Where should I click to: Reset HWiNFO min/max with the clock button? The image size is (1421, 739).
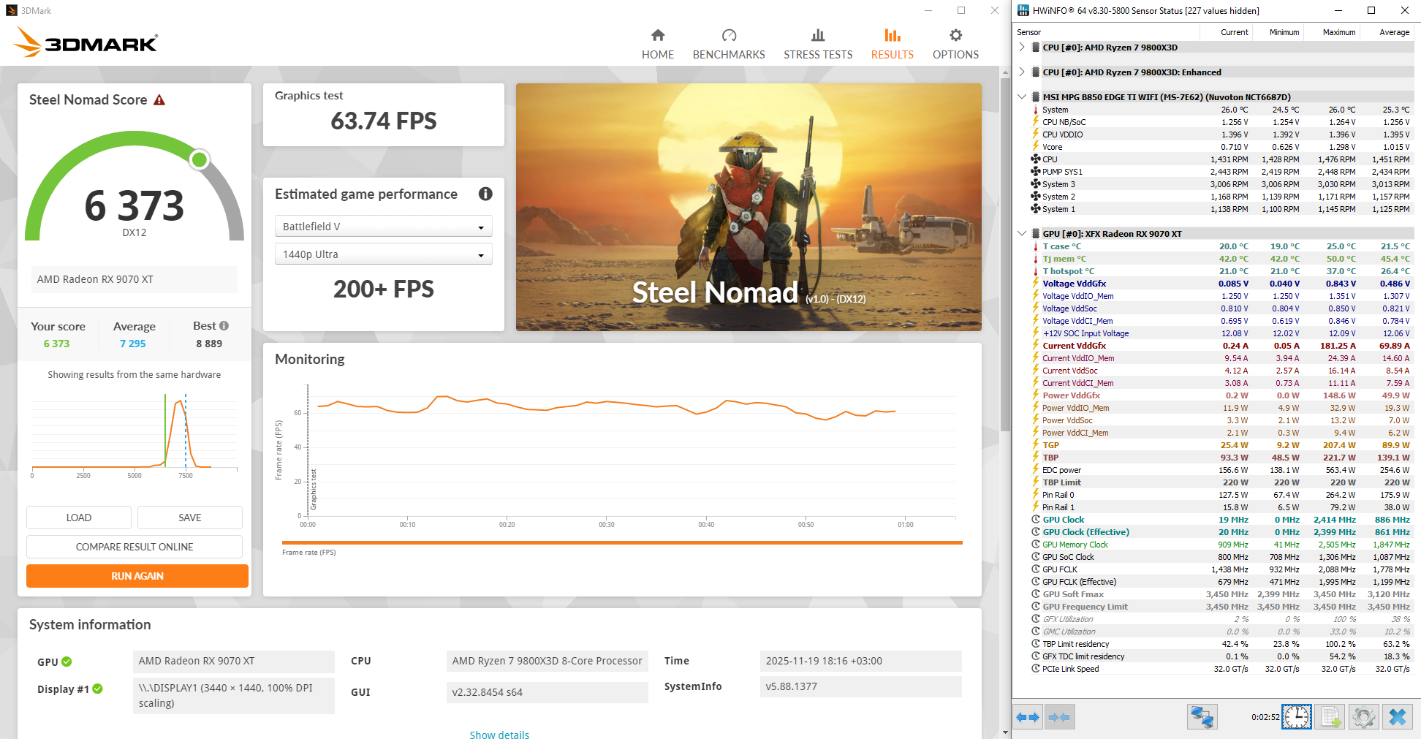[1297, 717]
